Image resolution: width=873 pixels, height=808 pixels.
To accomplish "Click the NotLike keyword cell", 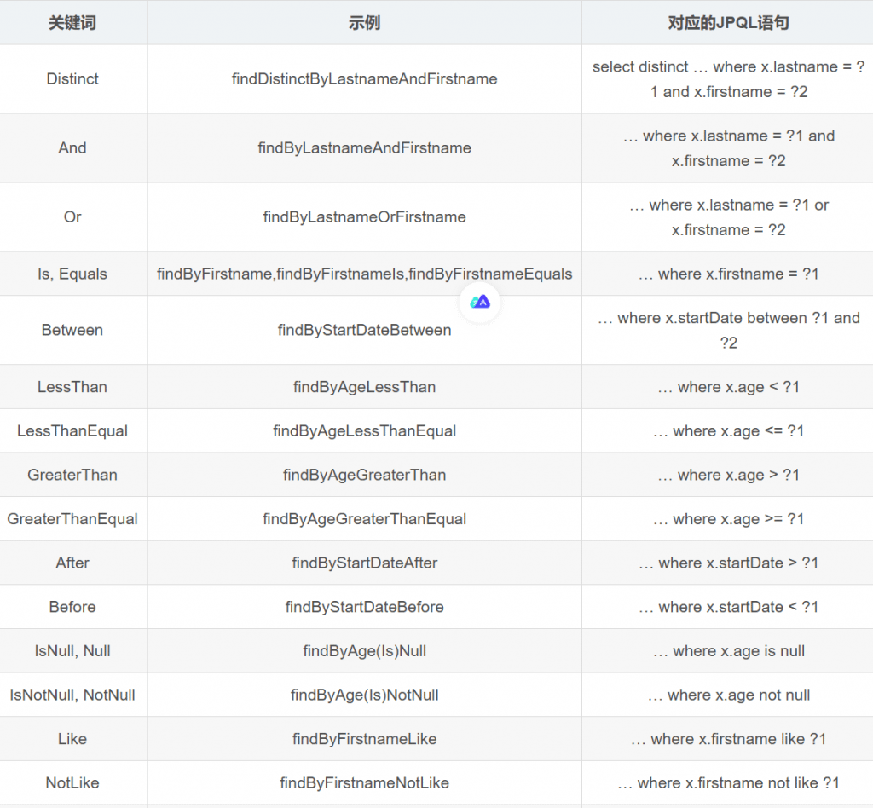I will (72, 783).
